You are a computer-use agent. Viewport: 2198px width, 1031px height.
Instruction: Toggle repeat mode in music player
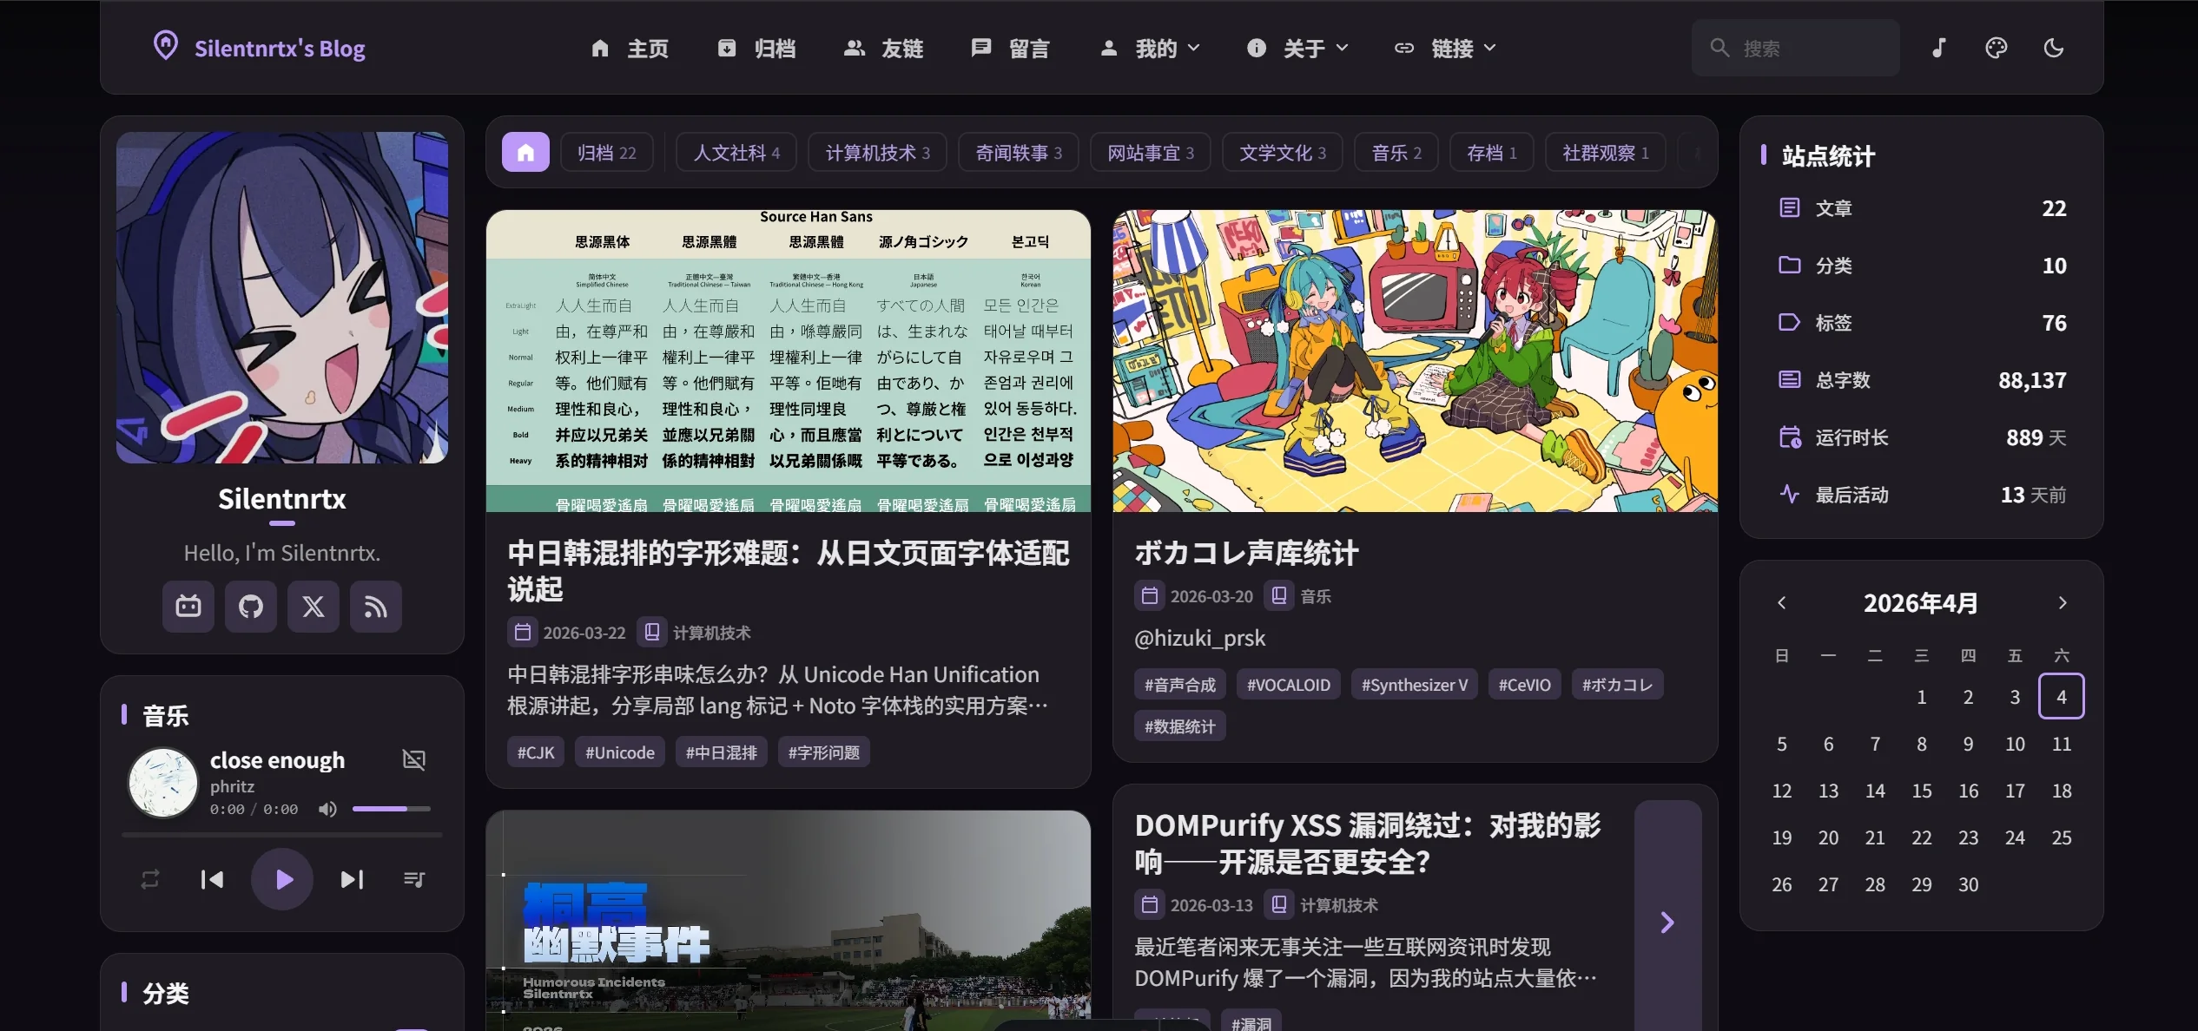150,879
